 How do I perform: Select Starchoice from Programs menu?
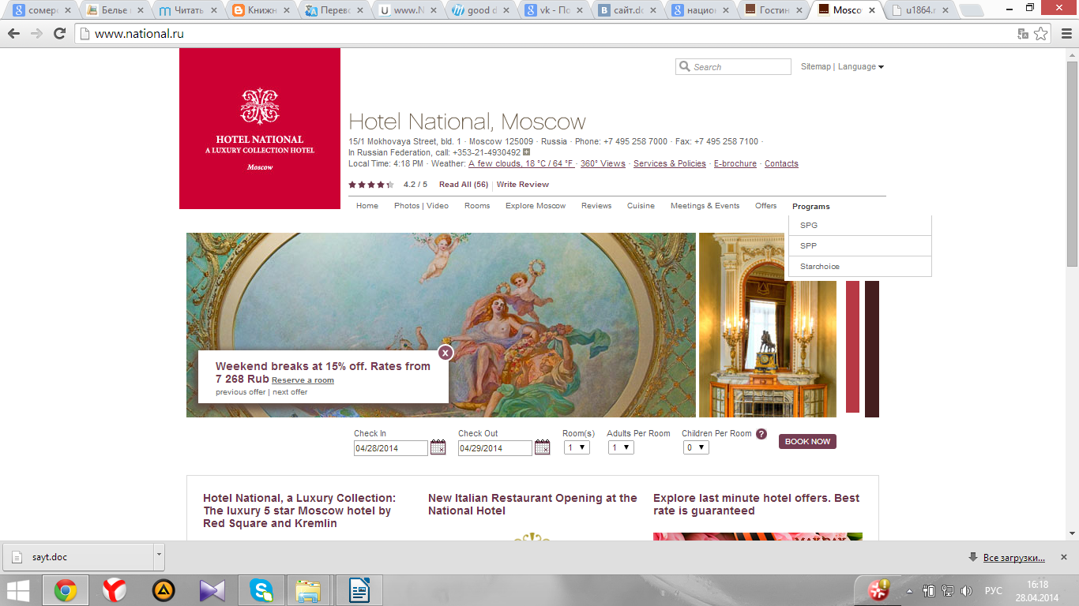coord(860,267)
